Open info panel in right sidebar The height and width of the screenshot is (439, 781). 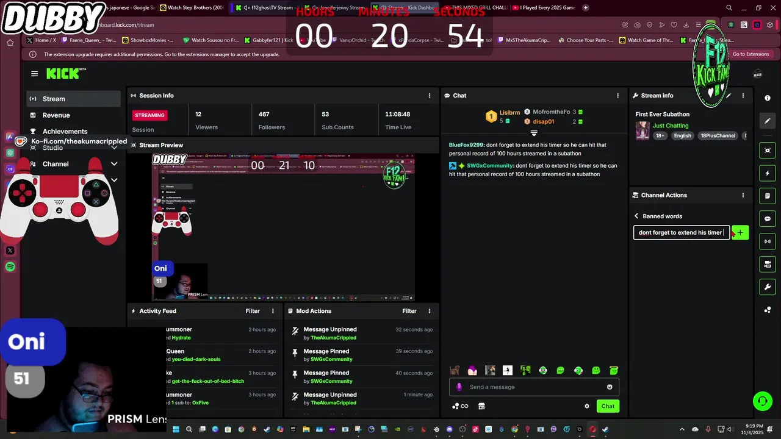(x=768, y=98)
